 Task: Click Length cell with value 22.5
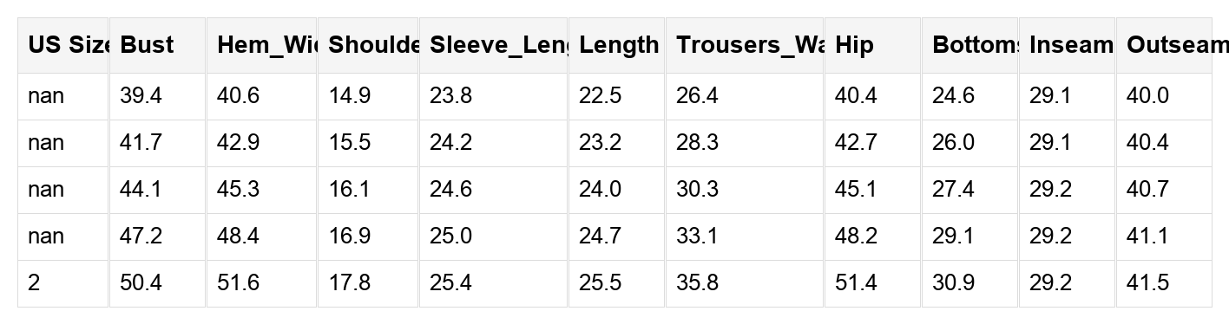click(x=616, y=96)
